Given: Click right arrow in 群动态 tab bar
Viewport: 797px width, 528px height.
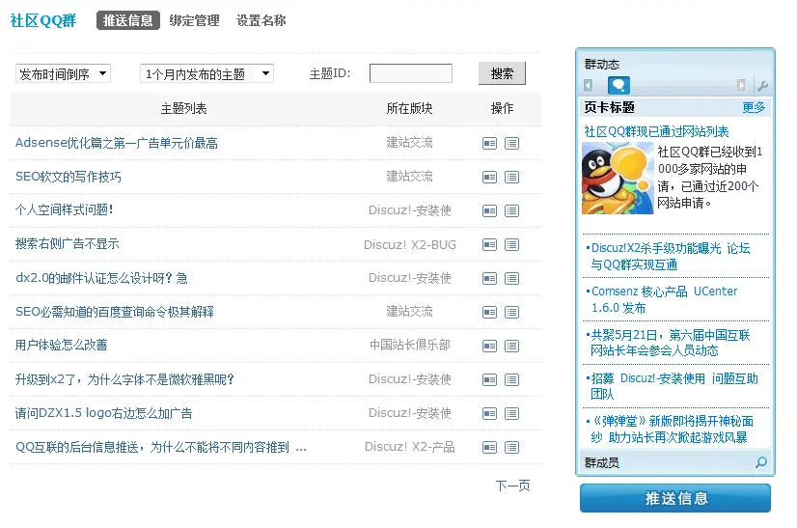Looking at the screenshot, I should [741, 86].
